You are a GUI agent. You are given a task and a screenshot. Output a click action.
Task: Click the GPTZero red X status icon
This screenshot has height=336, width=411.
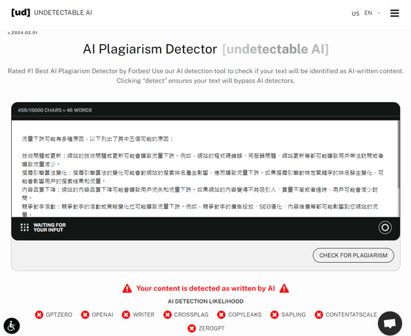(39, 315)
